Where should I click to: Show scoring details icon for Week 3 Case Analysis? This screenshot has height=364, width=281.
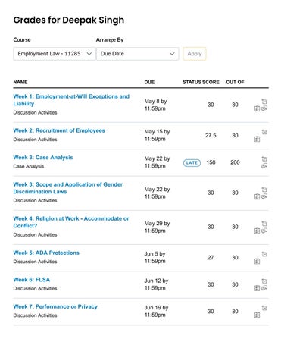click(264, 158)
